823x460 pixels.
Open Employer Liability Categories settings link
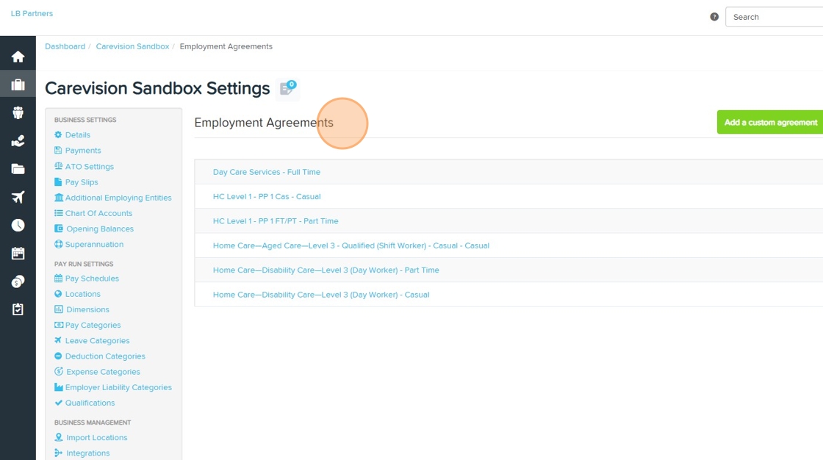click(118, 387)
